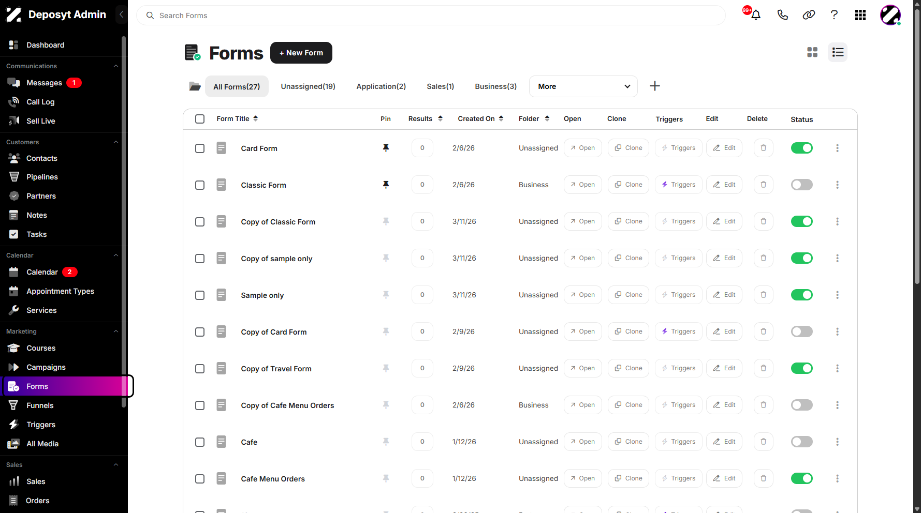Enable the Classic Form status toggle

pos(801,185)
